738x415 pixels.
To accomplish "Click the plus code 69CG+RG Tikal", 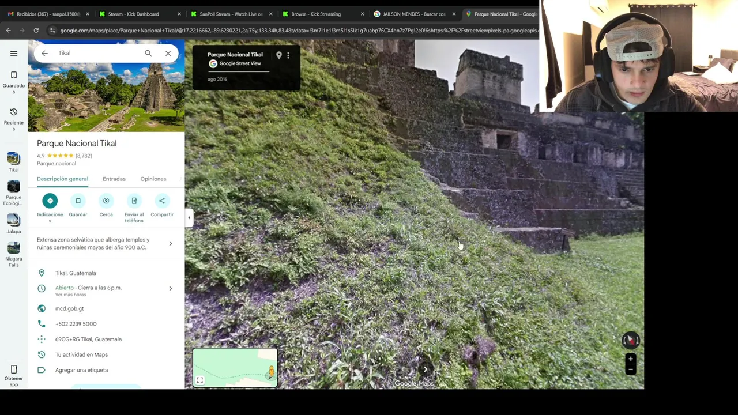I will (88, 339).
